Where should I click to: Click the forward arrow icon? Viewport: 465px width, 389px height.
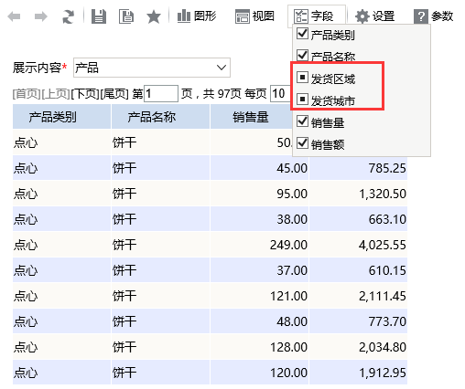(x=41, y=16)
